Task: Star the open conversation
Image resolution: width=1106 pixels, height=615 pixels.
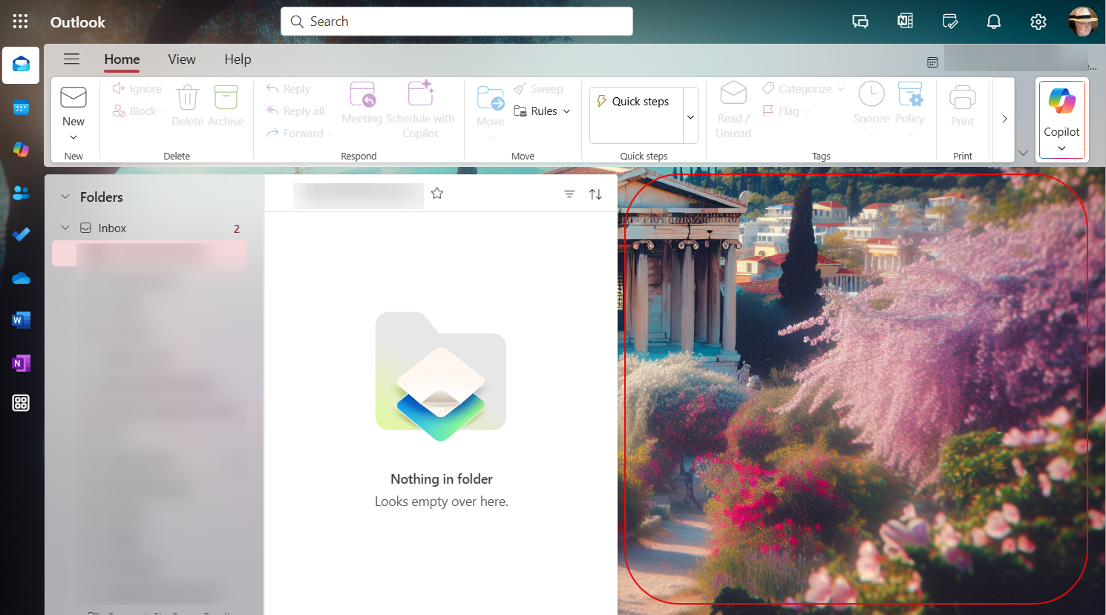Action: pyautogui.click(x=436, y=193)
